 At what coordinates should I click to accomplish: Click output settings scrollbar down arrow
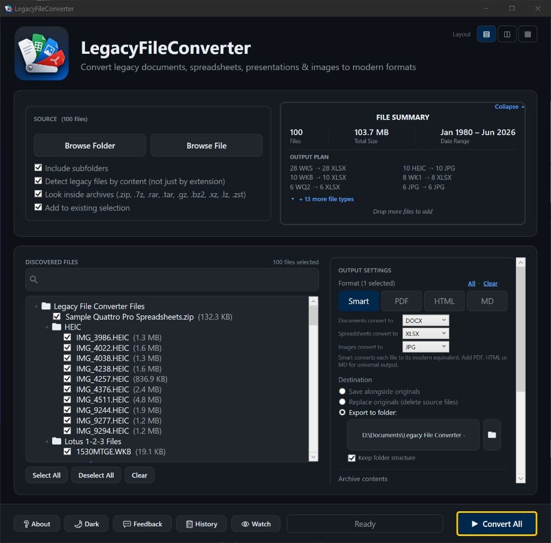520,478
